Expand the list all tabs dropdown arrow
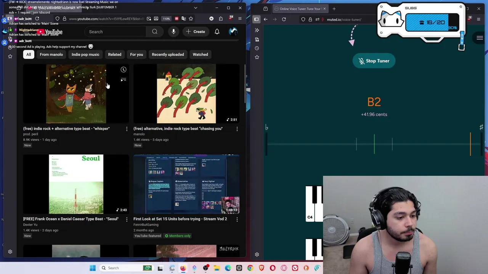The height and width of the screenshot is (274, 488). (x=196, y=8)
